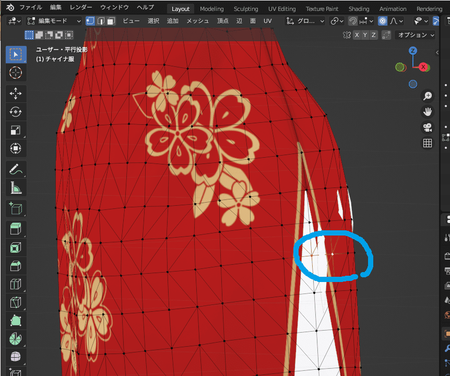Open the 選択 menu

tap(153, 21)
